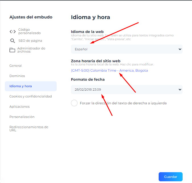Screen dimensions: 192x183
Task: Open Código personalizado text link
Action: pos(30,31)
